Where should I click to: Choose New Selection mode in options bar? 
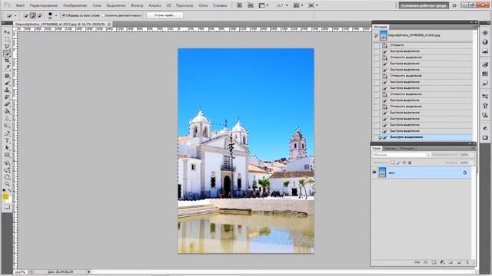click(x=26, y=15)
